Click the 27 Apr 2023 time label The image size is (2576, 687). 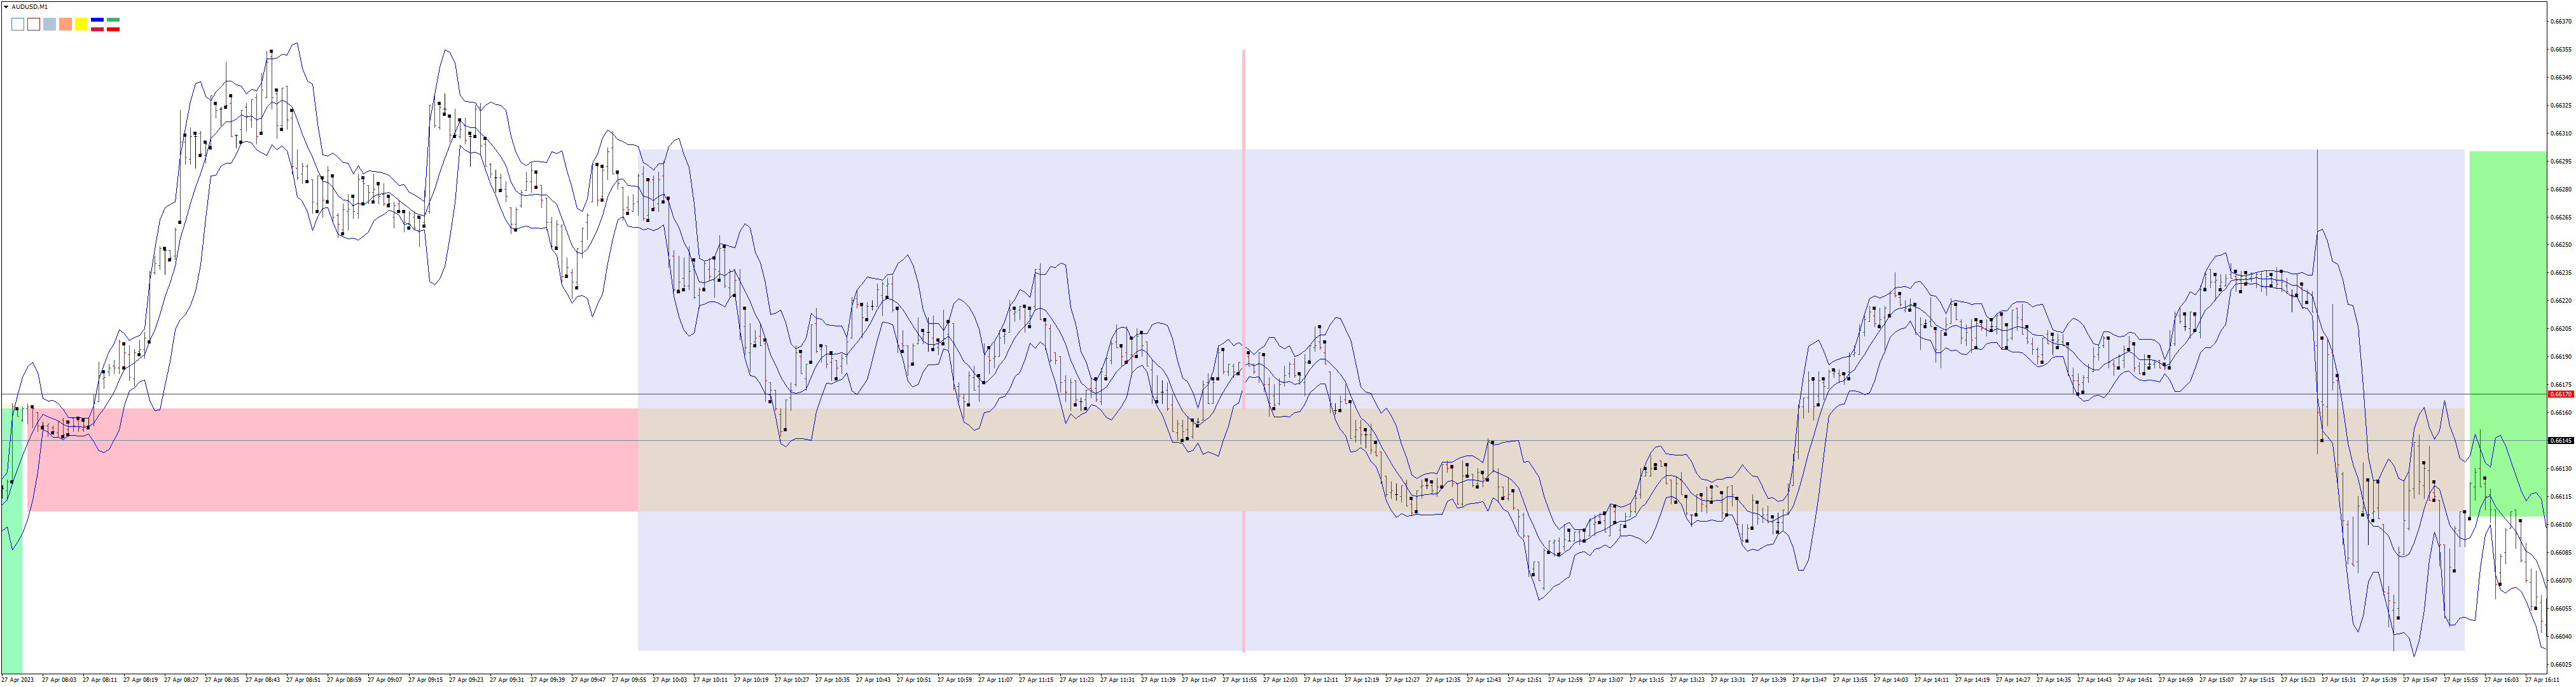pyautogui.click(x=18, y=680)
